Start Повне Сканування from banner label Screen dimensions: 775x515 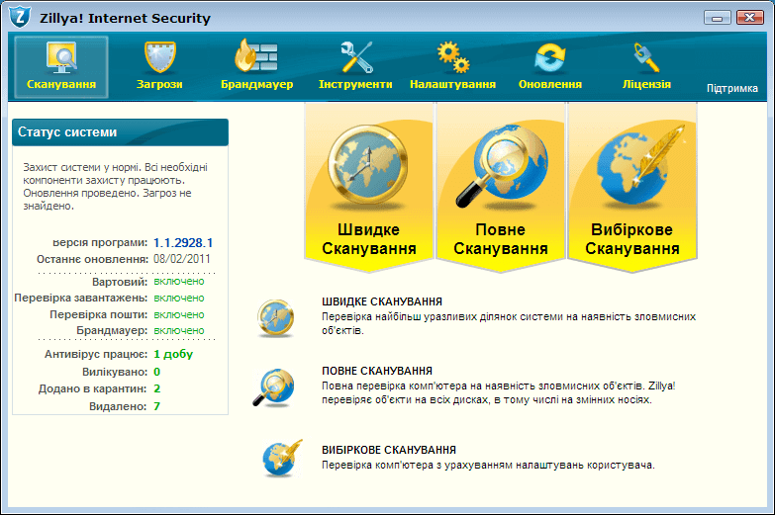pyautogui.click(x=501, y=239)
